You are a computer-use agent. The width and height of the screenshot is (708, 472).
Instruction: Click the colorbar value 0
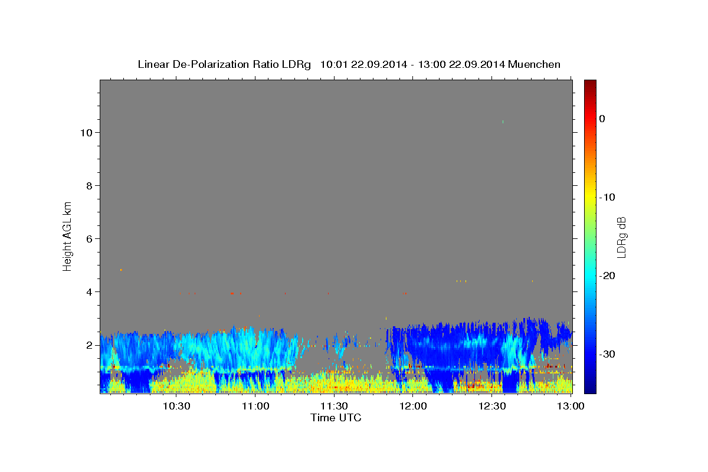(602, 119)
